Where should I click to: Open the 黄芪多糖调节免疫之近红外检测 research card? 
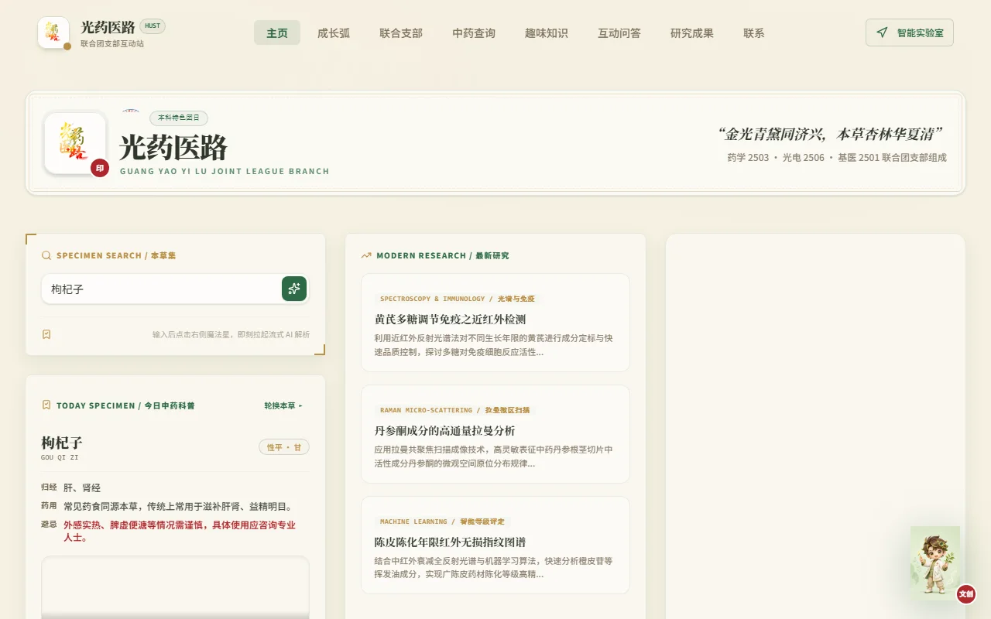[x=495, y=323]
